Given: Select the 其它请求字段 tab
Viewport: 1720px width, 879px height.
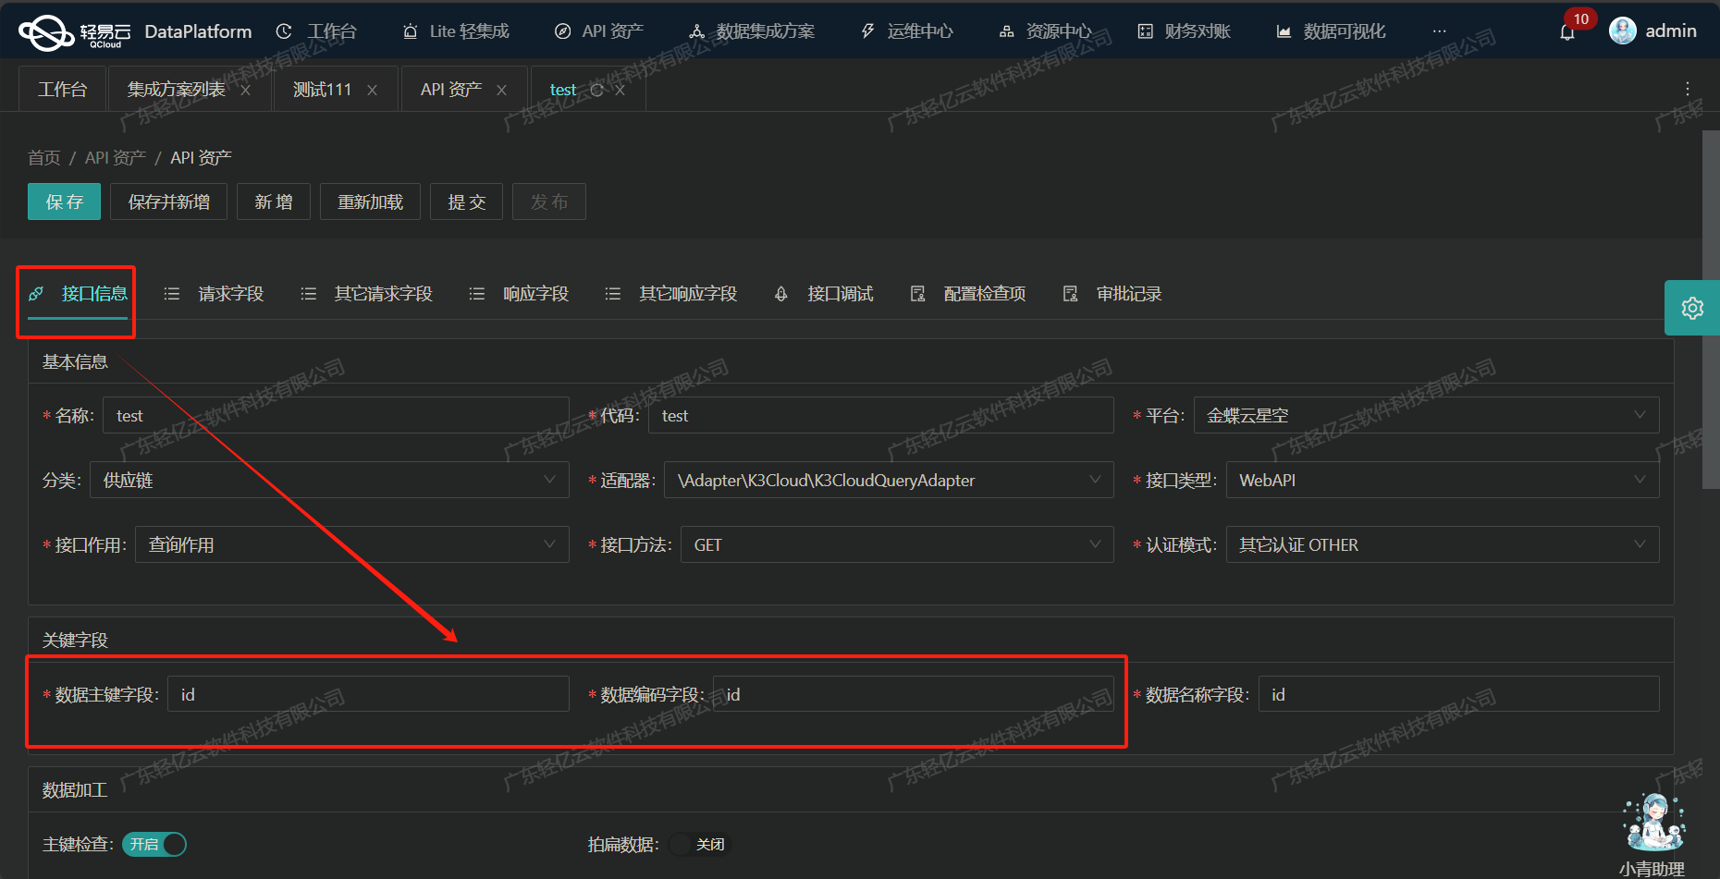Looking at the screenshot, I should (x=366, y=294).
